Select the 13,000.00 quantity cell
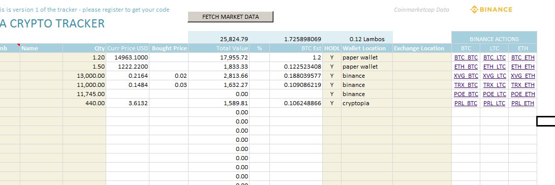The image size is (555, 185). pos(84,76)
